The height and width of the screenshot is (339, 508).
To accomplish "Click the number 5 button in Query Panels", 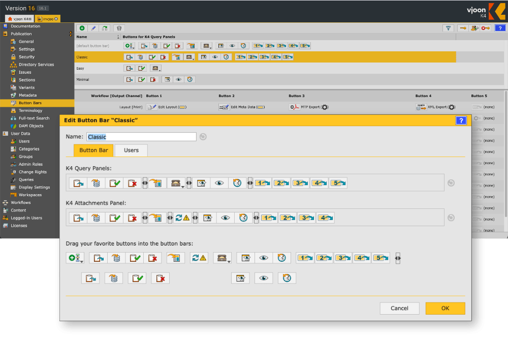I will tap(338, 183).
